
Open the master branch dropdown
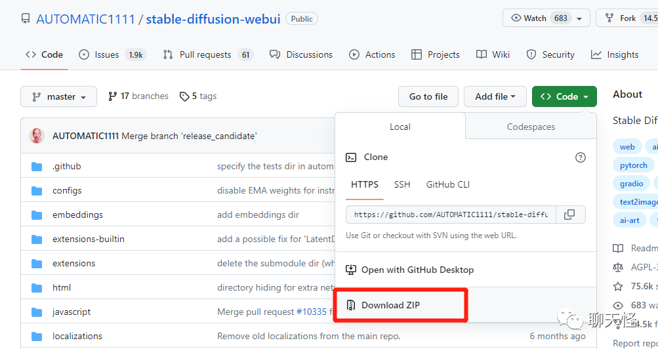pyautogui.click(x=59, y=96)
